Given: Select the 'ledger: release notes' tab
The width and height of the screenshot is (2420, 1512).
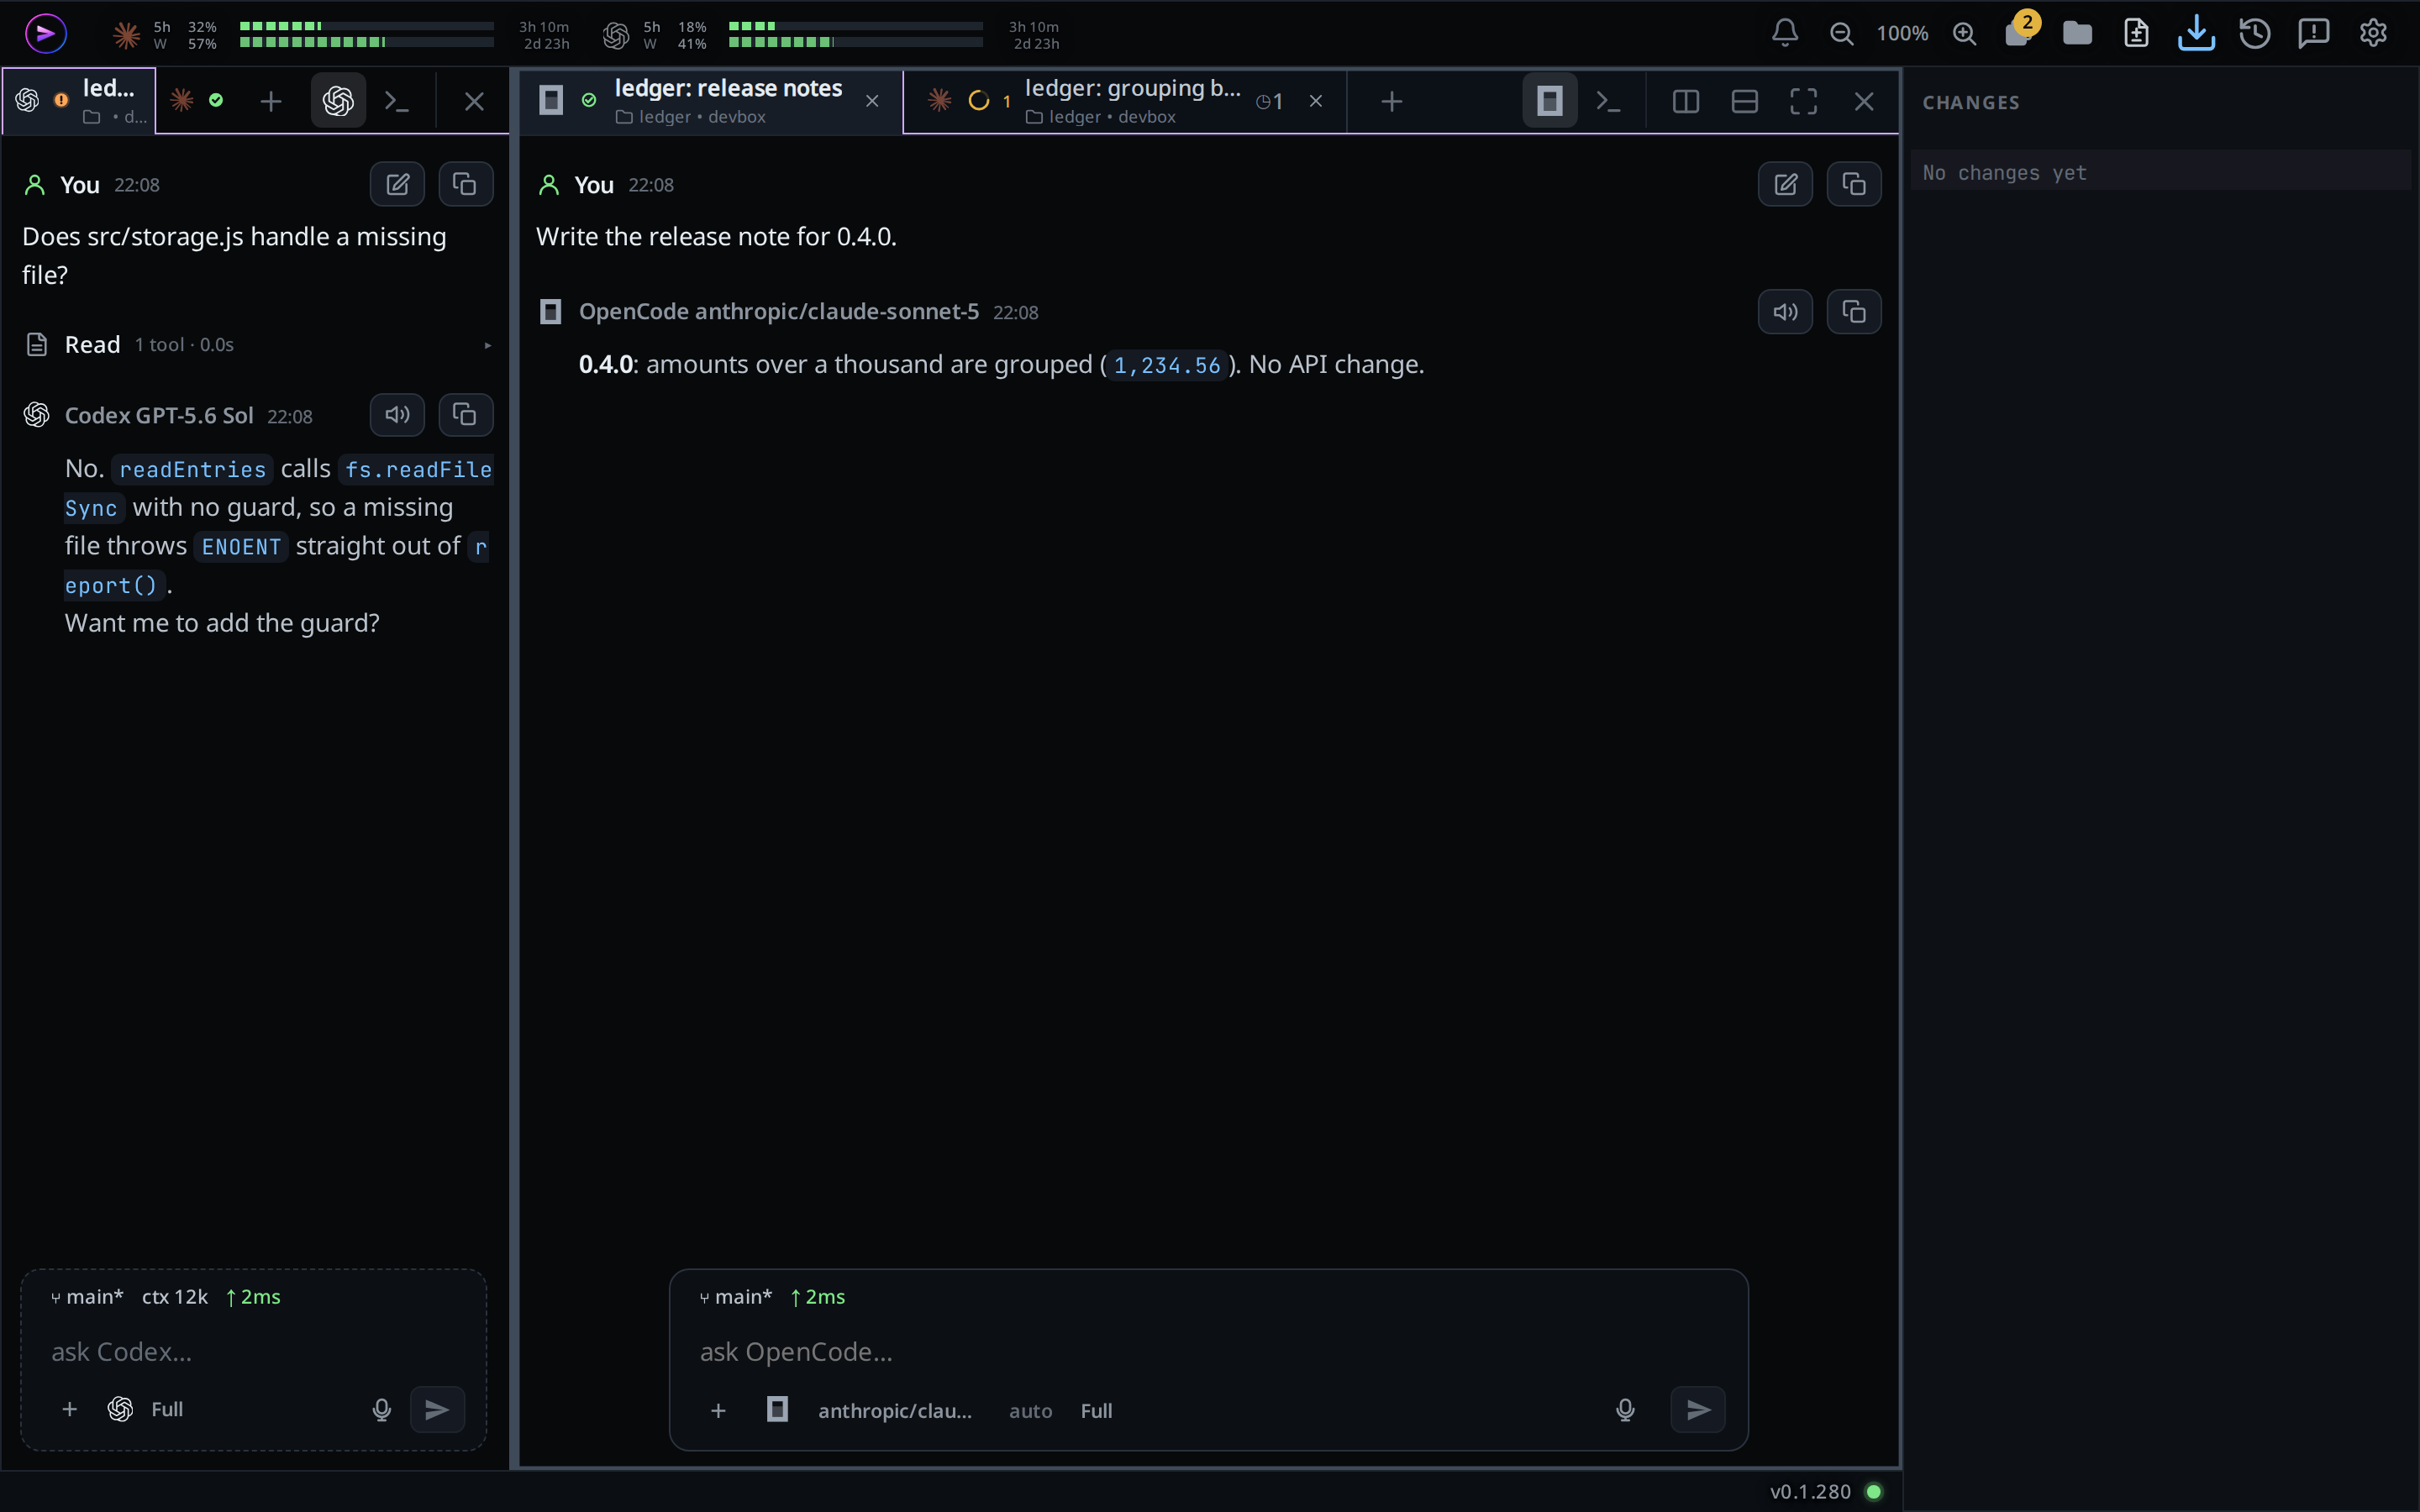Looking at the screenshot, I should 710,101.
